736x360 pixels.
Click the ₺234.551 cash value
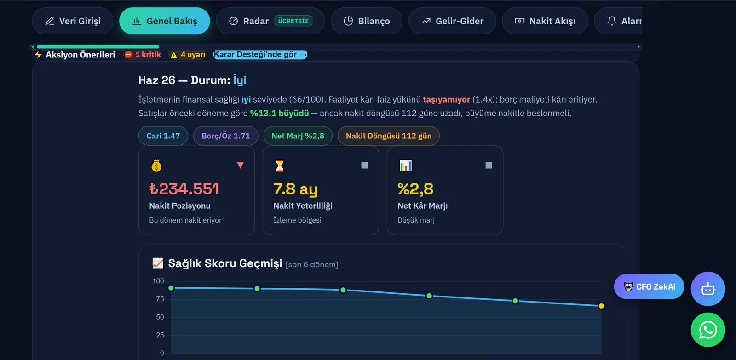click(184, 189)
